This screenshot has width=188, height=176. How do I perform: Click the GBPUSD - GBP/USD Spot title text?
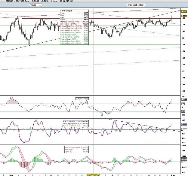17,1
